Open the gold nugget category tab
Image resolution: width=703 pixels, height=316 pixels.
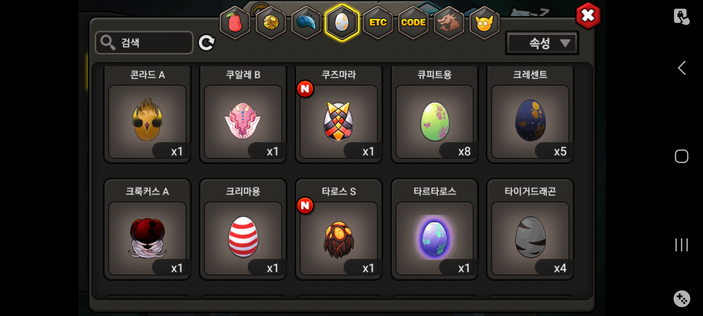(x=271, y=23)
